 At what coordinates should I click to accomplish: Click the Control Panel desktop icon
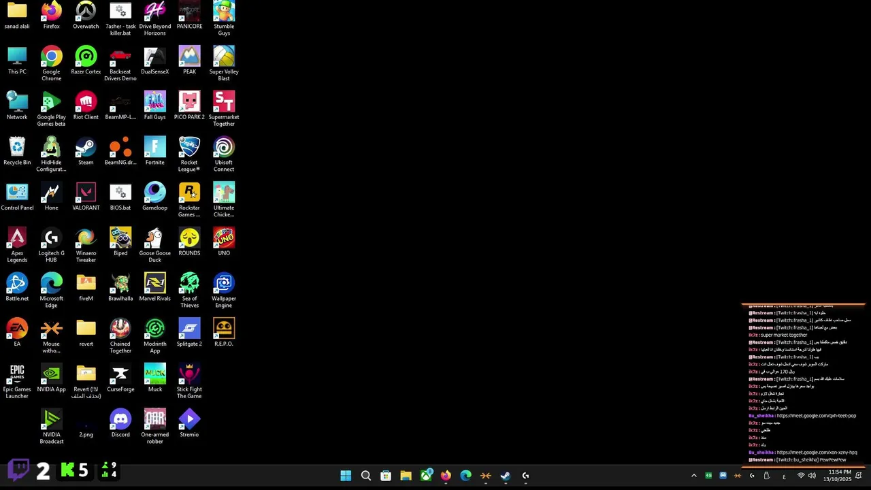tap(17, 197)
